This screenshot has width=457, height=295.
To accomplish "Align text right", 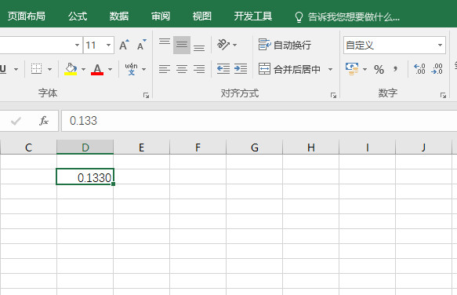I will [199, 69].
